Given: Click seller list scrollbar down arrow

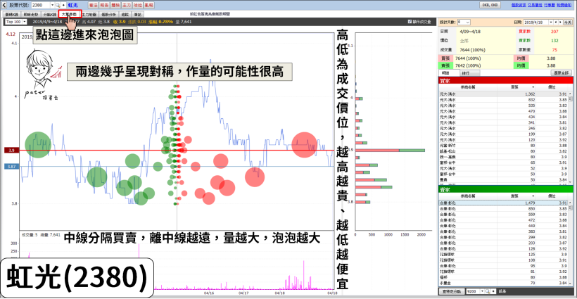Looking at the screenshot, I should [571, 284].
